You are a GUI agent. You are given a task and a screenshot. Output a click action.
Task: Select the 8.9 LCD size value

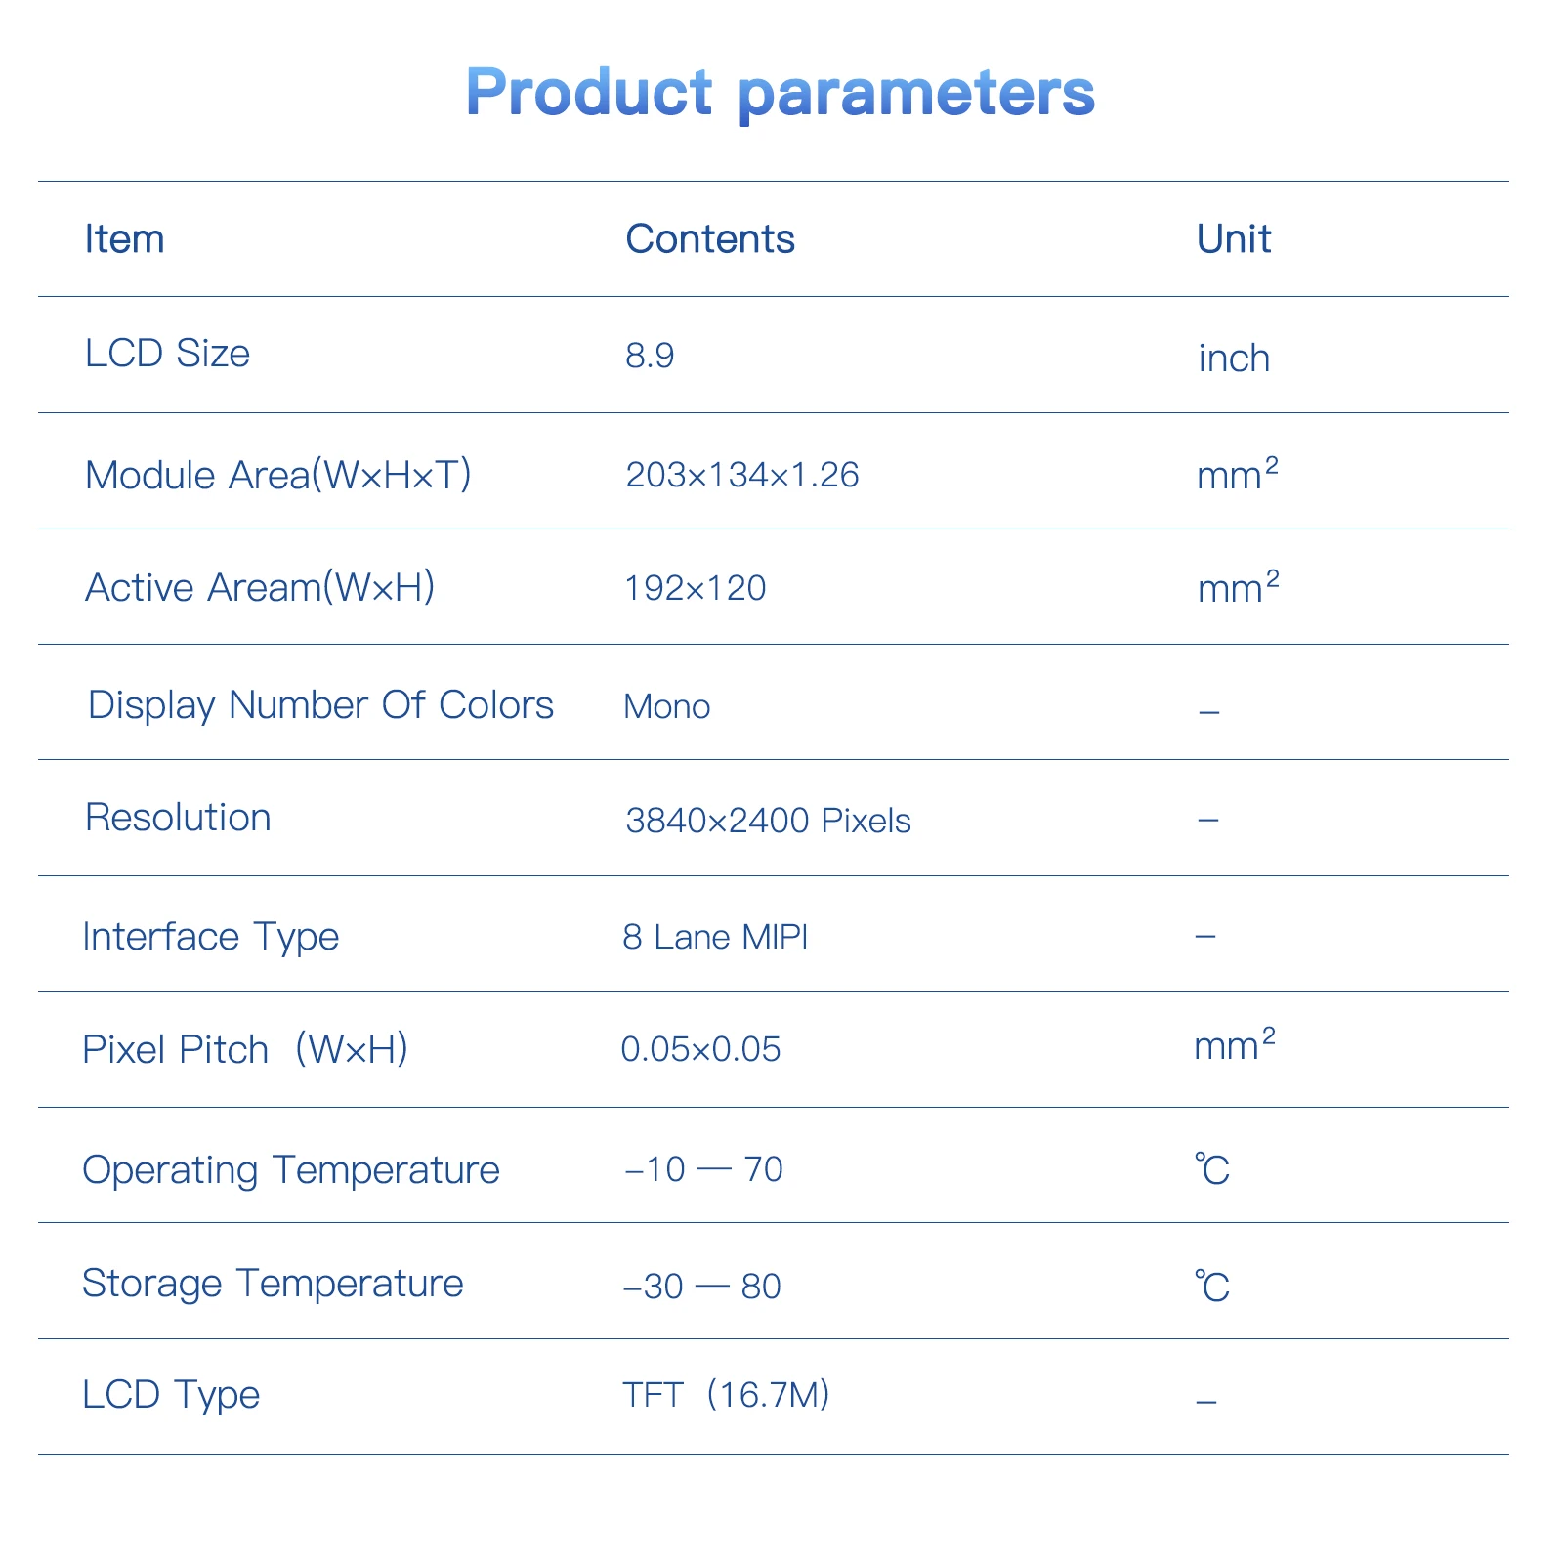click(x=650, y=357)
